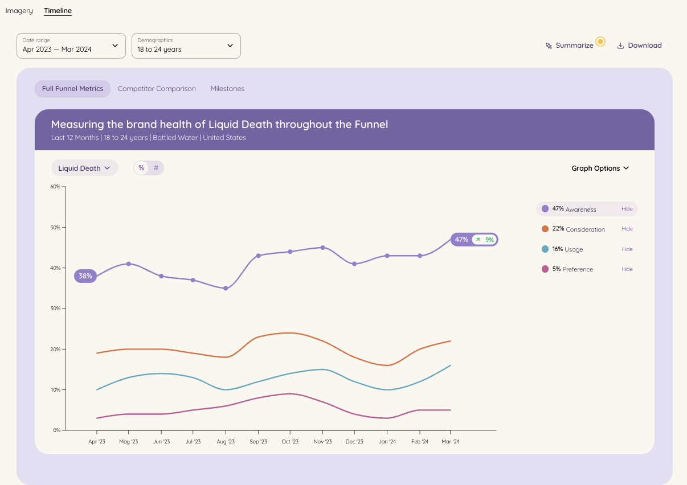Switch to absolute numbers with # toggle
Image resolution: width=687 pixels, height=485 pixels.
click(156, 168)
